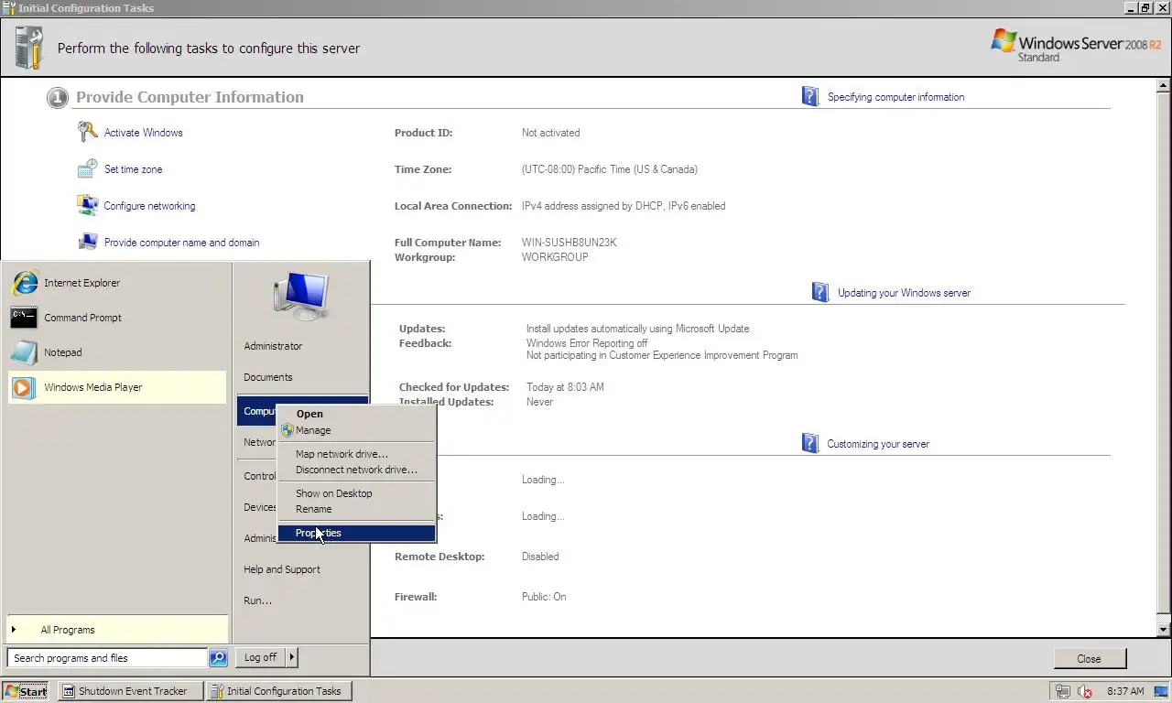The height and width of the screenshot is (703, 1172).
Task: Click the Start button
Action: point(26,691)
